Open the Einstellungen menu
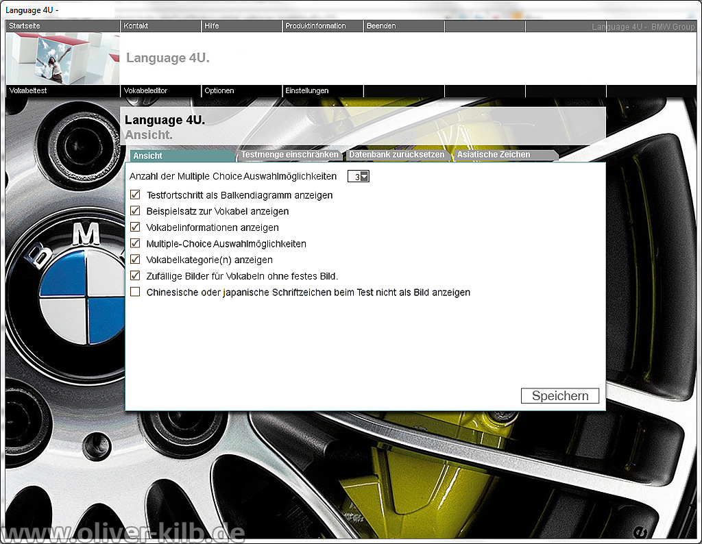702x544 pixels. click(323, 91)
